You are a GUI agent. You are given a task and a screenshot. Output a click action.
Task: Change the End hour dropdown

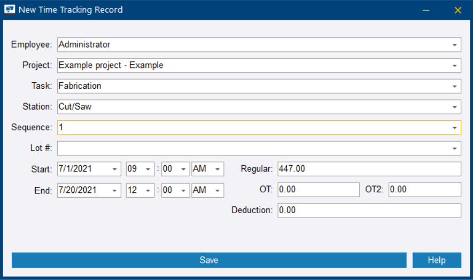tap(149, 190)
